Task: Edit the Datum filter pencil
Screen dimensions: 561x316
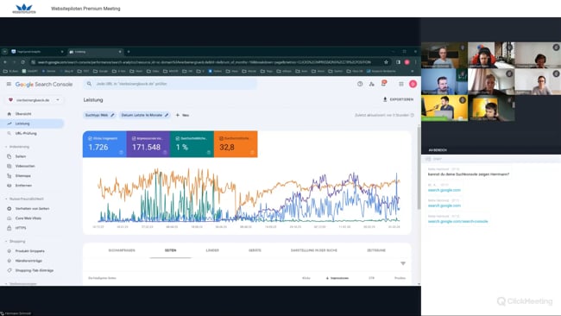Action: pyautogui.click(x=167, y=115)
